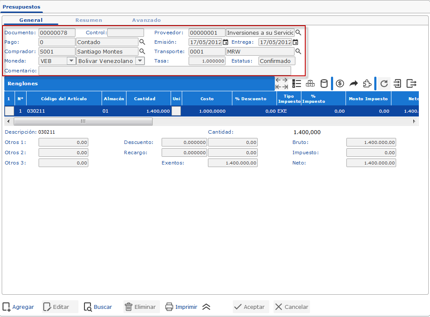Search providers with Proveedor magnifier icon
The height and width of the screenshot is (317, 430).
(298, 33)
